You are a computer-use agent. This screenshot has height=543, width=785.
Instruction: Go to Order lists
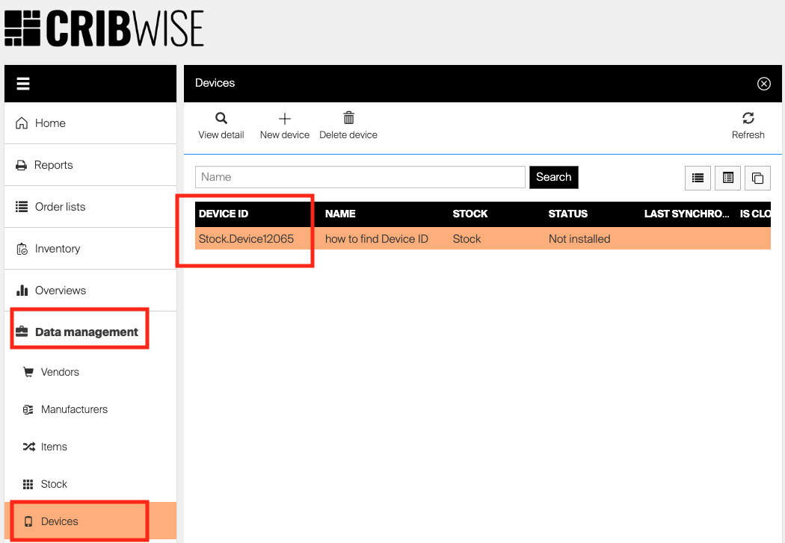click(x=60, y=207)
